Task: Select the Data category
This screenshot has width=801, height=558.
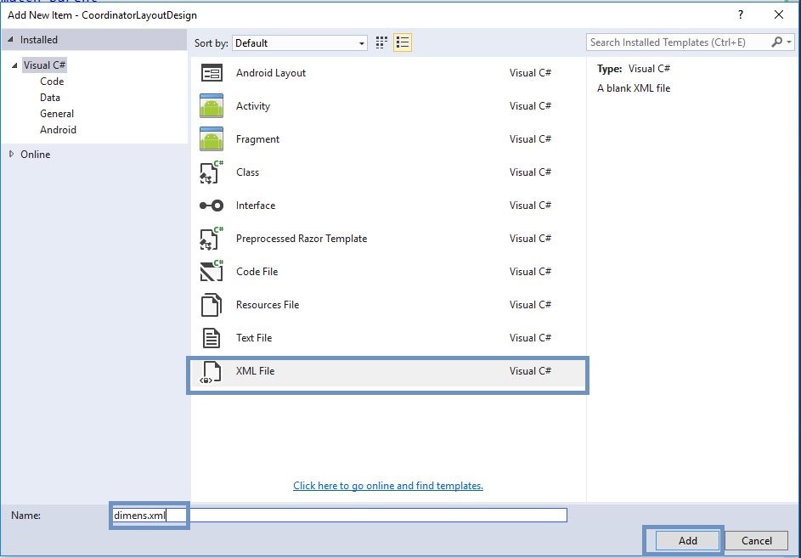Action: coord(50,98)
